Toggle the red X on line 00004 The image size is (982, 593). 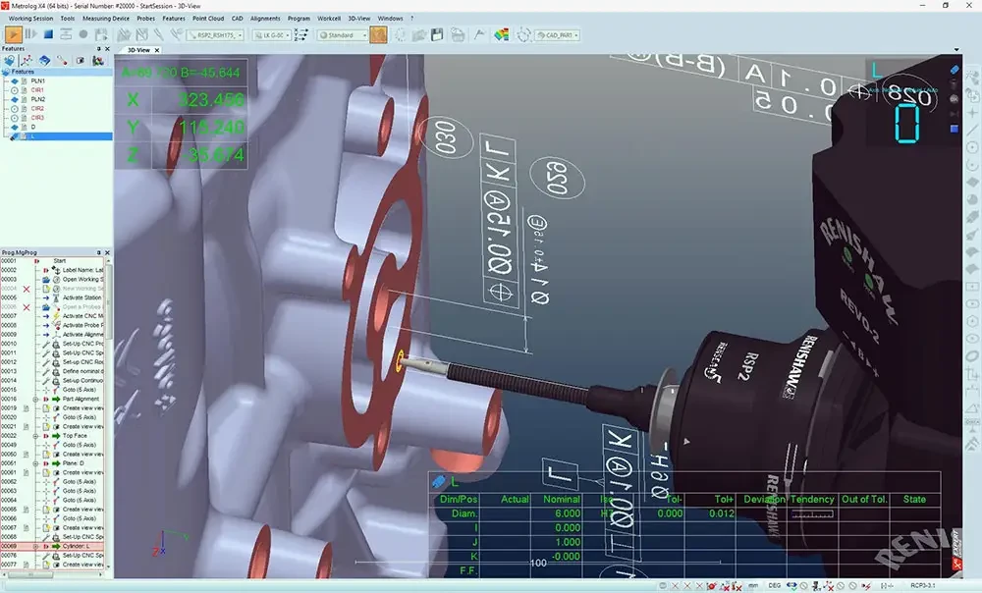click(x=27, y=289)
